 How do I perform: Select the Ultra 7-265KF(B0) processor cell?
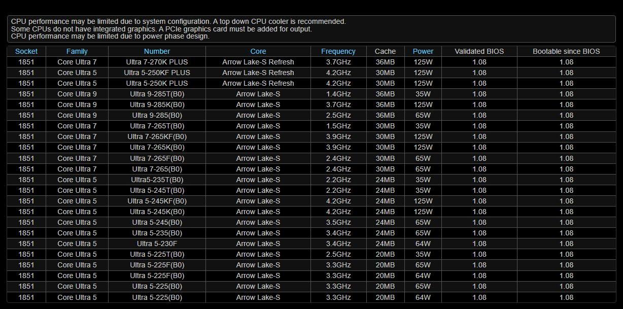157,136
